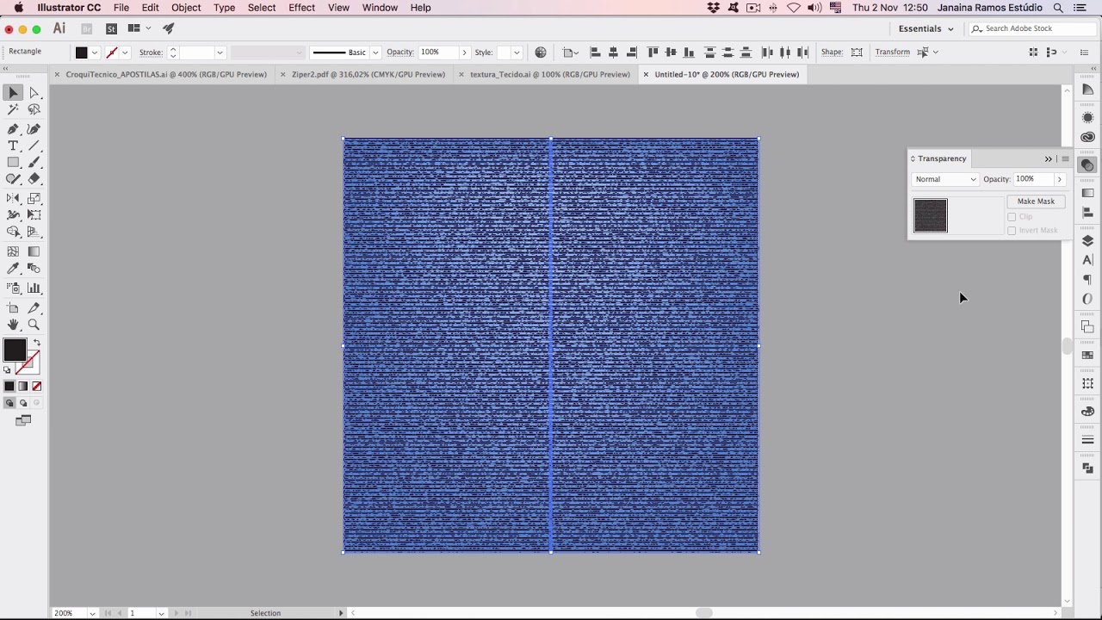Expand the Opacity slider arrow in control bar
The width and height of the screenshot is (1102, 620).
(464, 53)
